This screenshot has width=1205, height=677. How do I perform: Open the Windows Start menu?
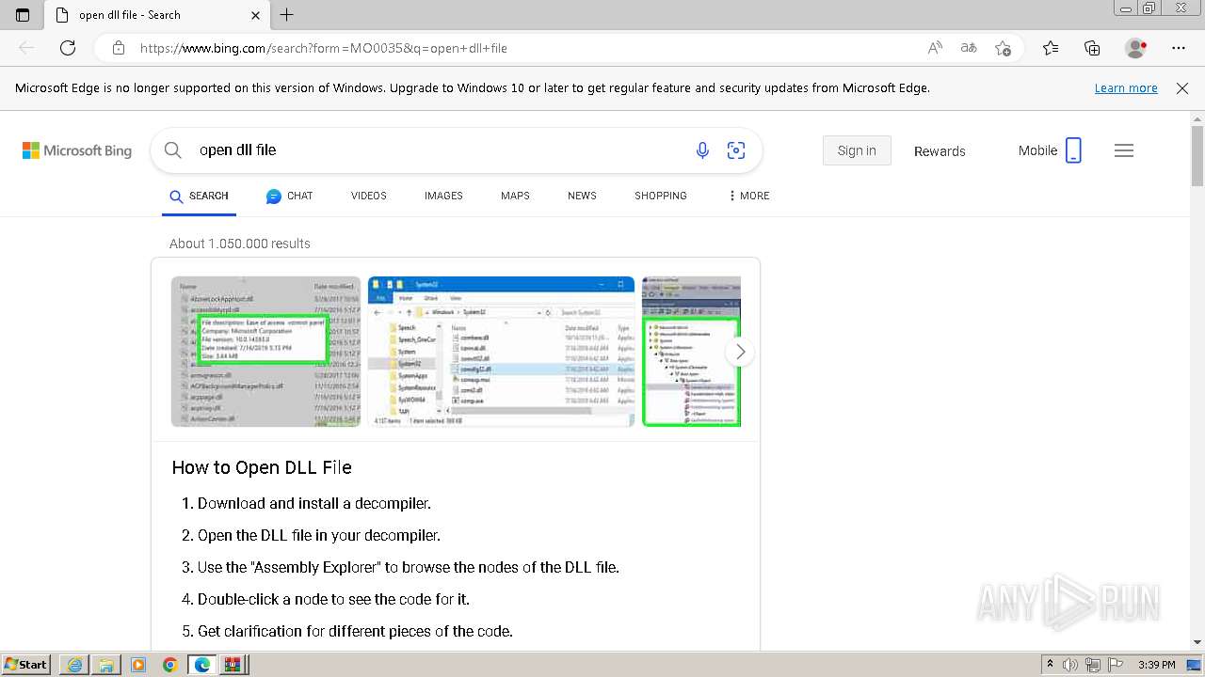(26, 664)
